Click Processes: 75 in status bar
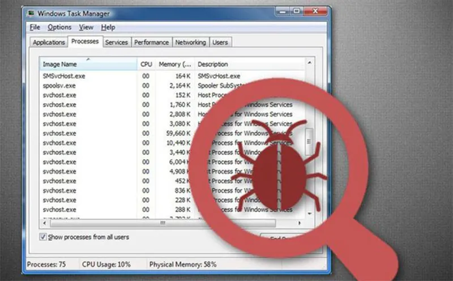Image resolution: width=453 pixels, height=281 pixels. point(46,264)
